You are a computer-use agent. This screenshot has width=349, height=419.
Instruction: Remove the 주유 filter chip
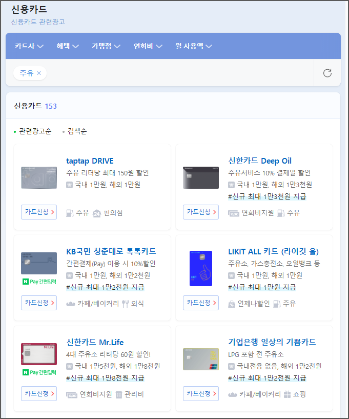(x=39, y=73)
